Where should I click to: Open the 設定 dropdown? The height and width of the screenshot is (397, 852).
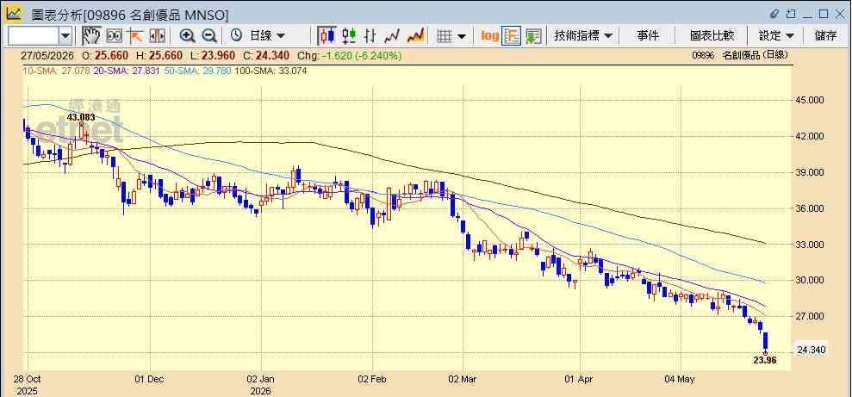[x=776, y=36]
